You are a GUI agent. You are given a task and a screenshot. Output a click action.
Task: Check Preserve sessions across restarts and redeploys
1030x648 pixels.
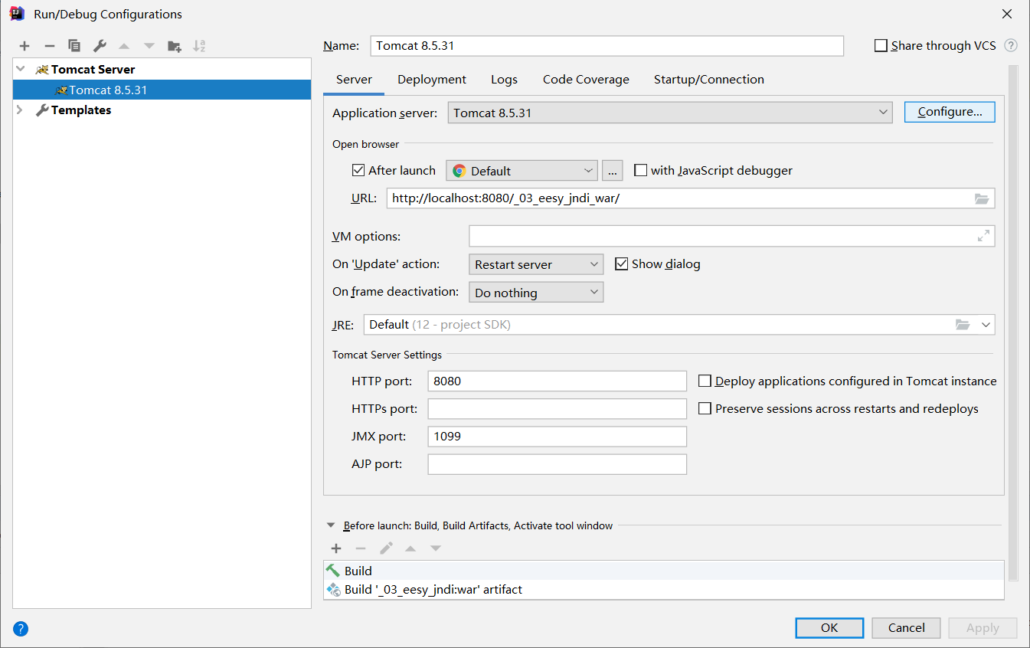point(705,408)
